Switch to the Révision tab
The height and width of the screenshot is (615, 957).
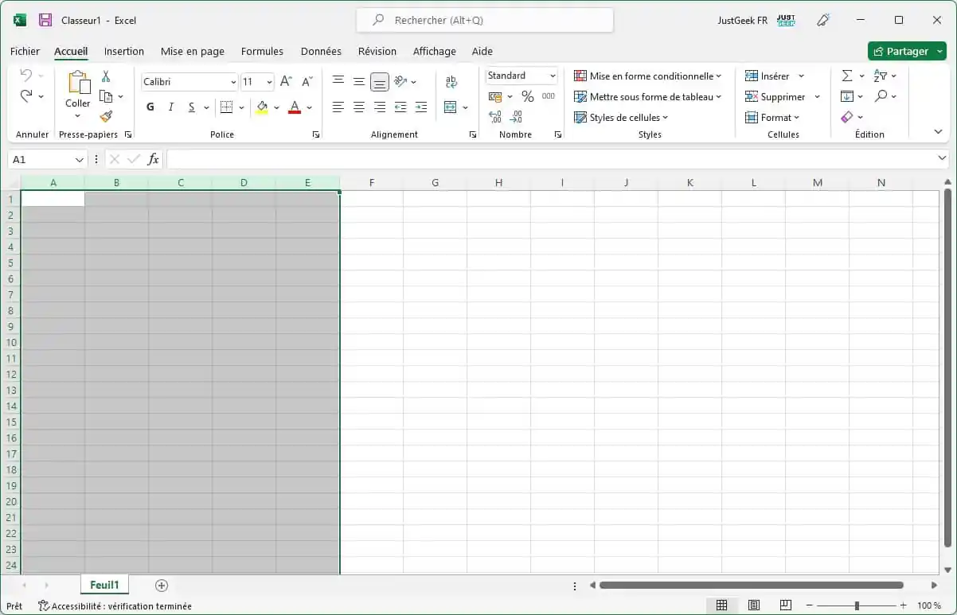pos(377,51)
